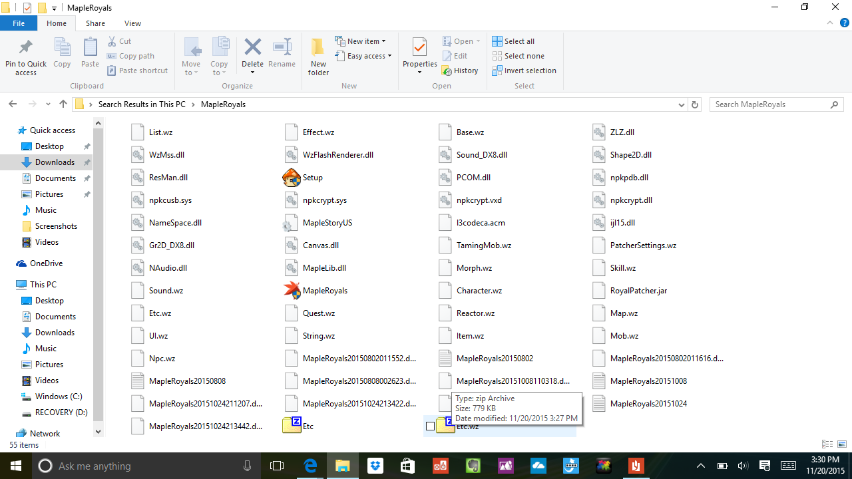The image size is (852, 479).
Task: Expand the address bar history dropdown
Action: 681,104
